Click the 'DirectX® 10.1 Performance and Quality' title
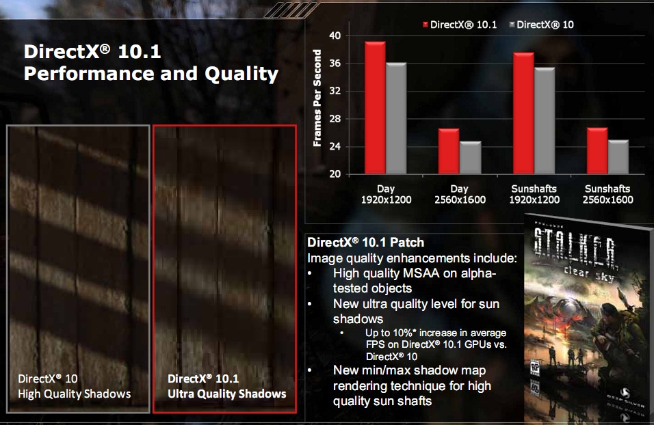 pos(151,62)
